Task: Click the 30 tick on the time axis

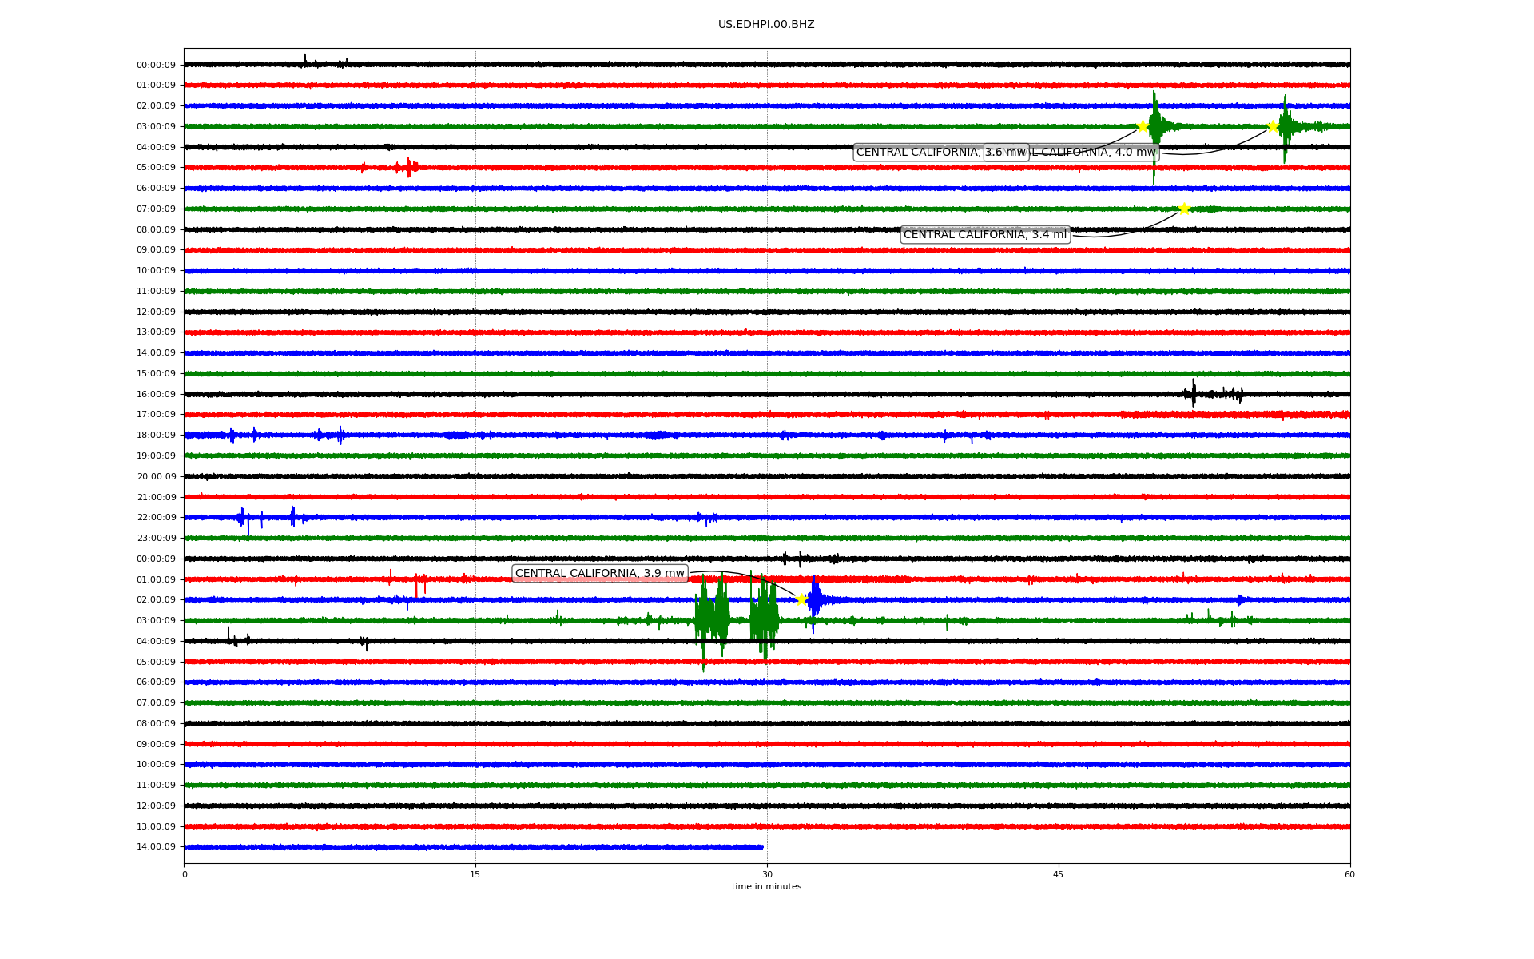Action: 767,874
